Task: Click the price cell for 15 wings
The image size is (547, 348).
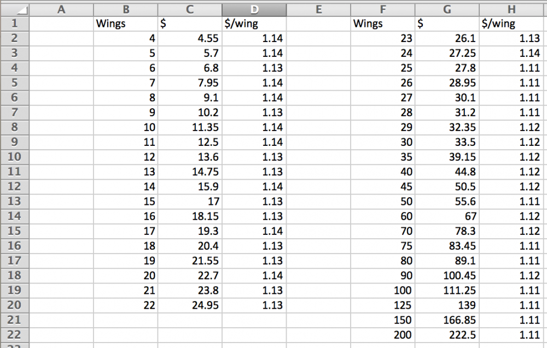Action: (190, 202)
